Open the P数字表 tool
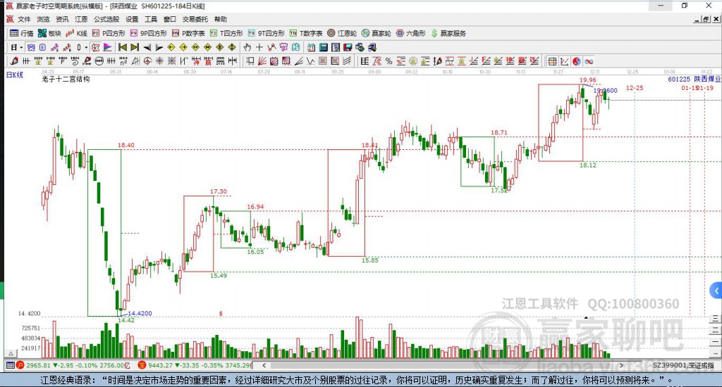This screenshot has height=387, width=722. pos(188,33)
